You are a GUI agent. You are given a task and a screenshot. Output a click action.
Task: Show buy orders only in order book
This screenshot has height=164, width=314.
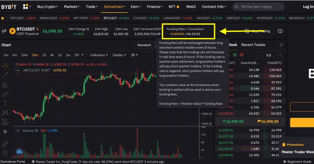pyautogui.click(x=235, y=55)
